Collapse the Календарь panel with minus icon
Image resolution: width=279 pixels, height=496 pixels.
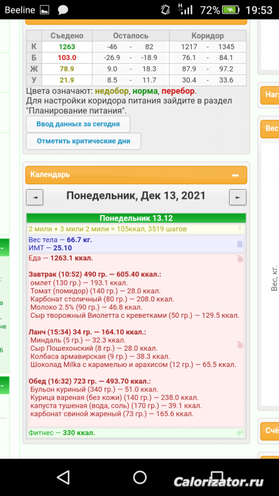click(x=235, y=175)
